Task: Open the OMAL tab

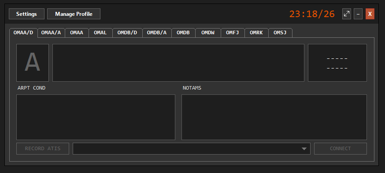Action: click(x=100, y=33)
